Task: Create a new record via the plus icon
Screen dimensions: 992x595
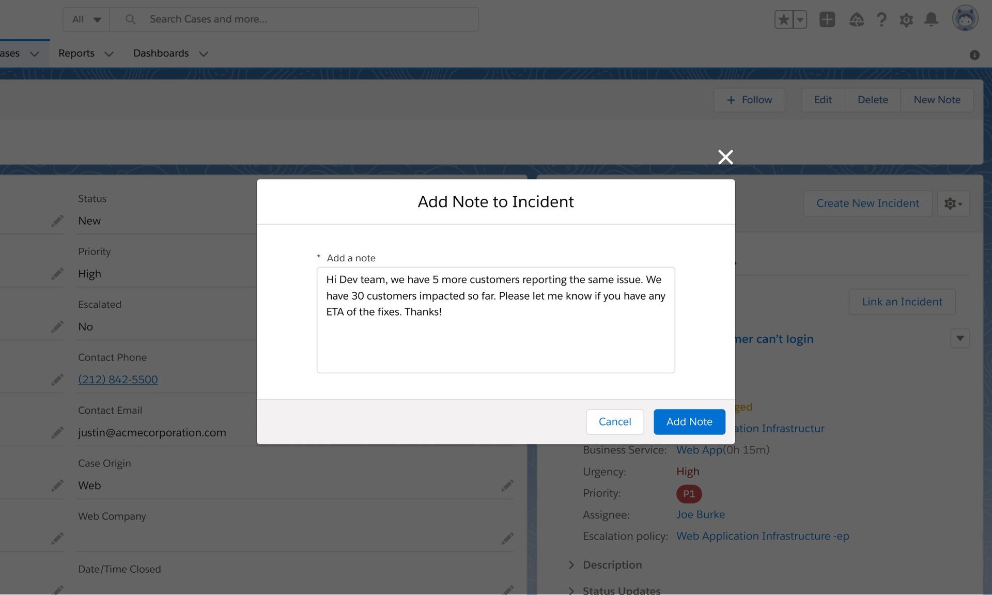Action: point(827,19)
